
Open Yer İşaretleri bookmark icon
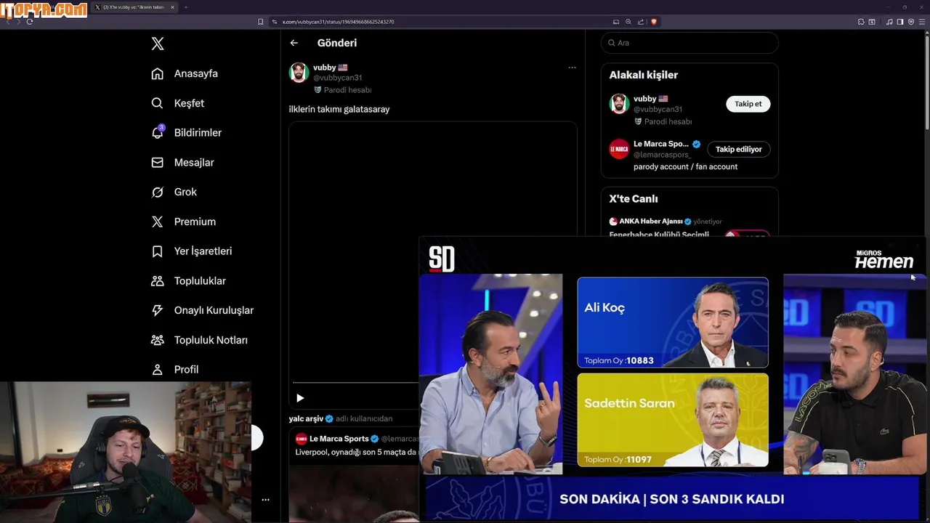pos(157,251)
